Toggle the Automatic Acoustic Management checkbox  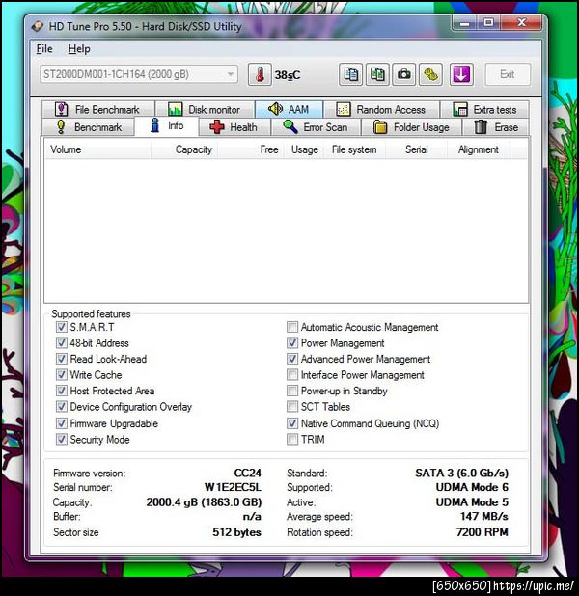(292, 327)
